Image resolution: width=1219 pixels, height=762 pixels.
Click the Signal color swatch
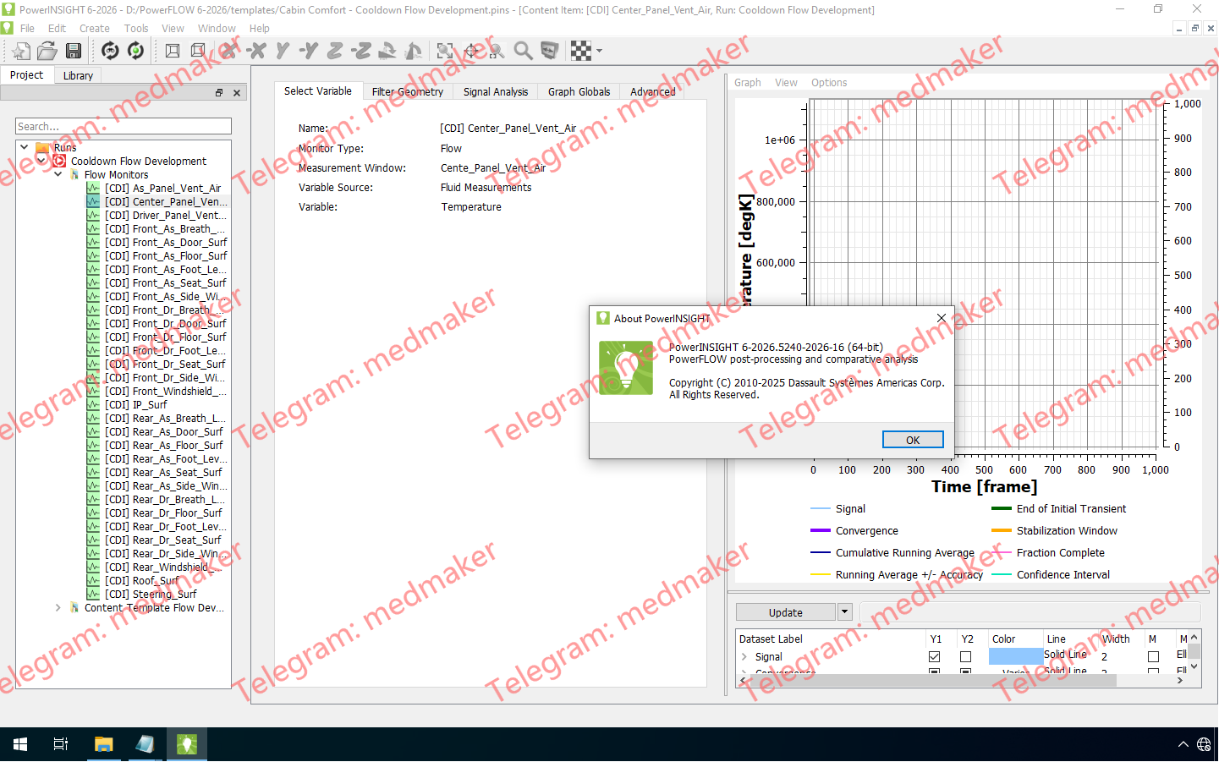tap(1015, 656)
